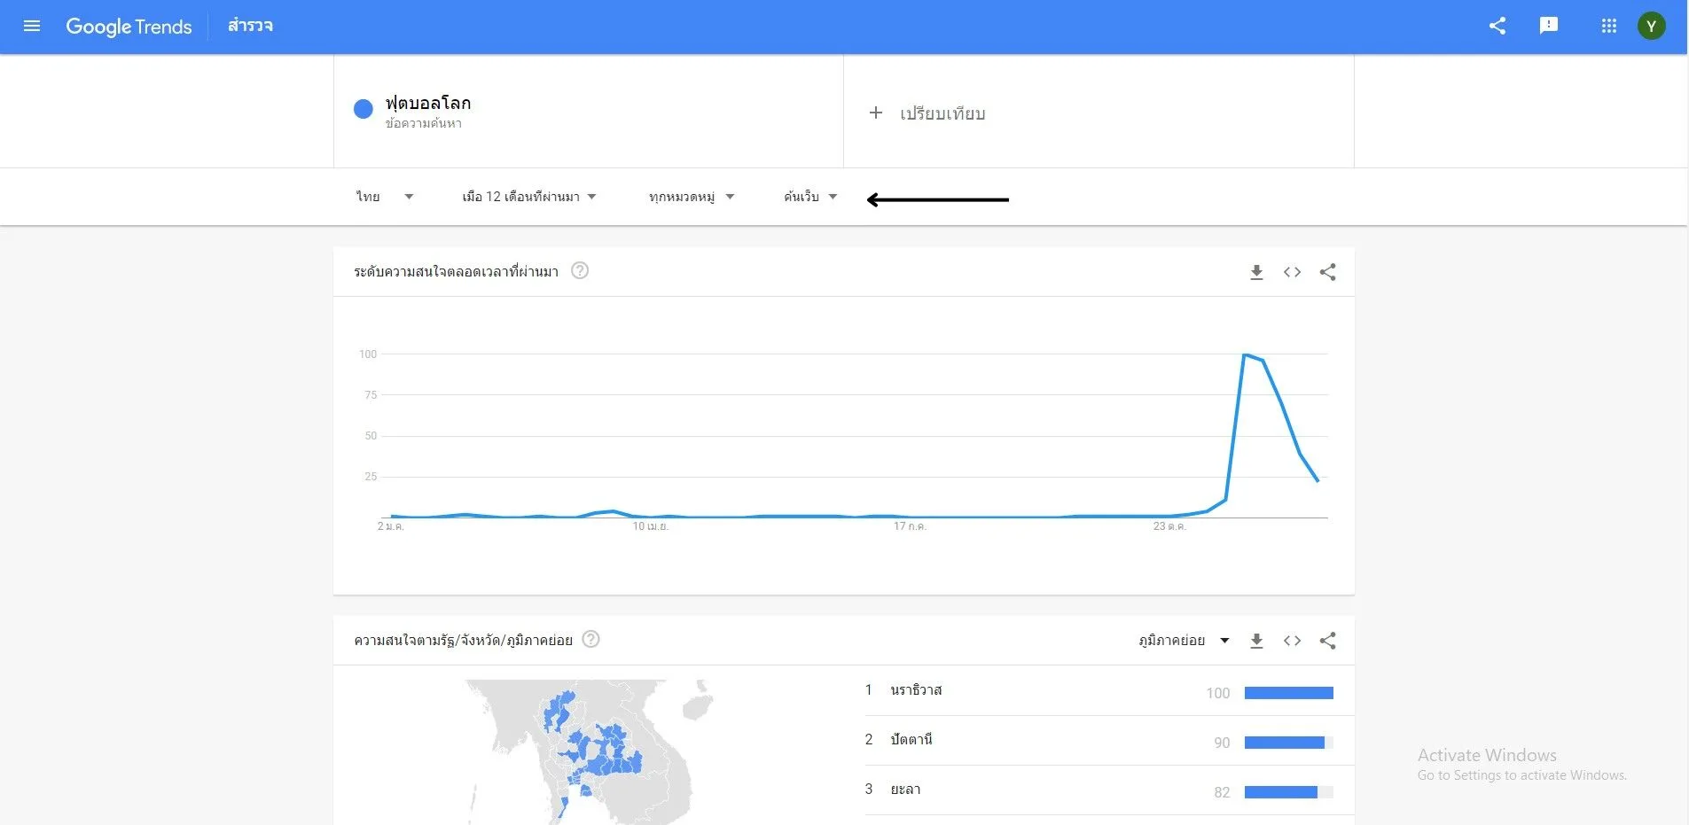Open the ทุกหมวดหมู่ category dropdown
1689x825 pixels.
pyautogui.click(x=692, y=197)
